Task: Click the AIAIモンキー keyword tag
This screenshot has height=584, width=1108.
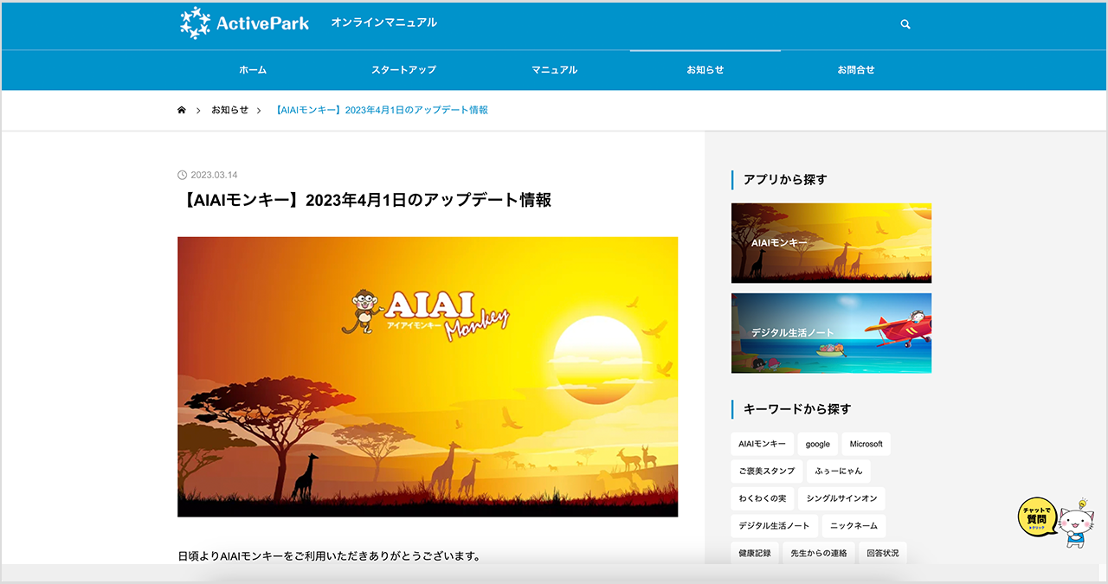Action: [x=762, y=444]
